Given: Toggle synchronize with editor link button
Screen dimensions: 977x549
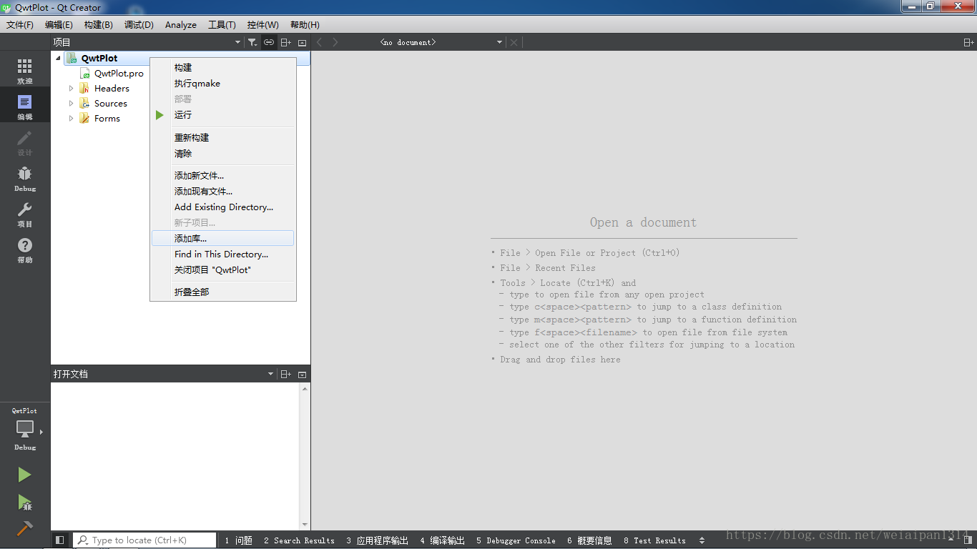Looking at the screenshot, I should (269, 42).
